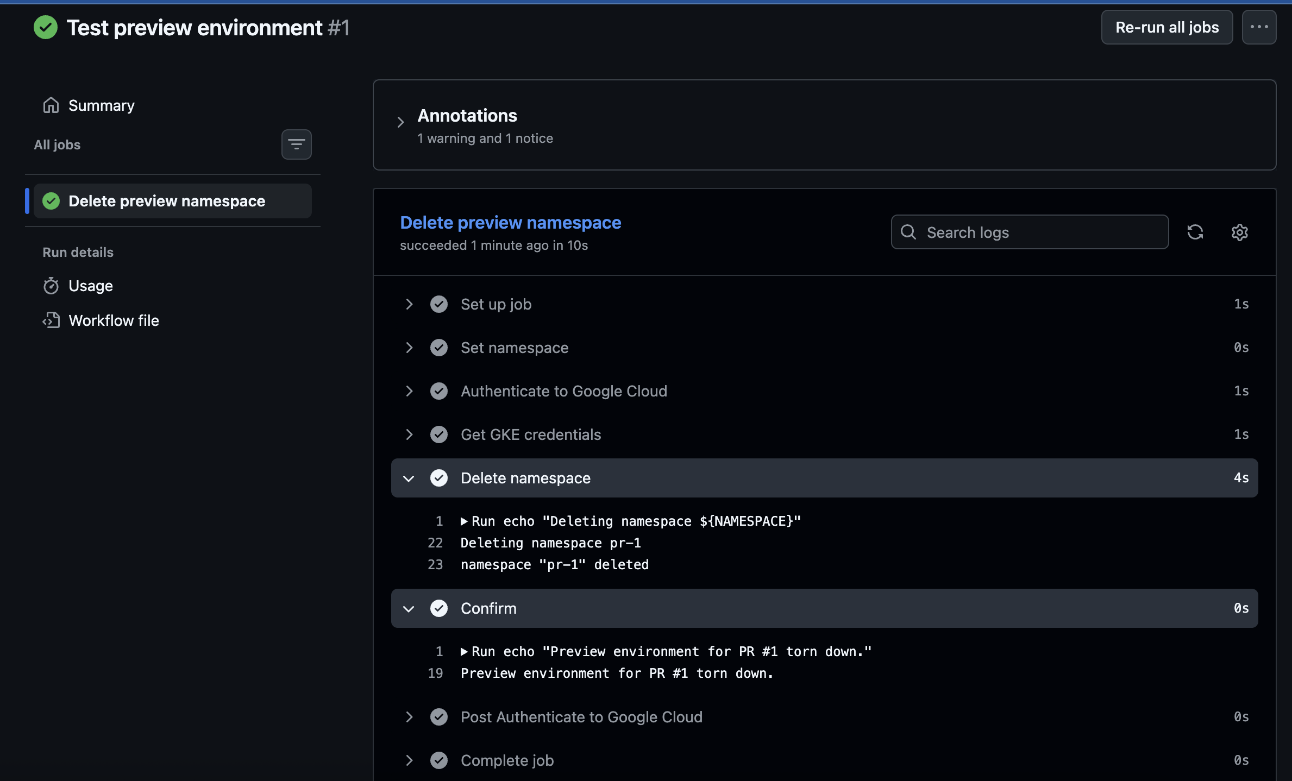Open the three-dots workflow options menu
This screenshot has width=1292, height=781.
pyautogui.click(x=1259, y=27)
